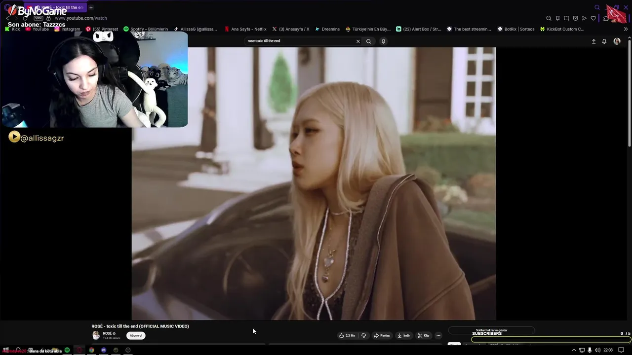This screenshot has height=355, width=632.
Task: Open the Alert Box bookmark
Action: (x=419, y=29)
